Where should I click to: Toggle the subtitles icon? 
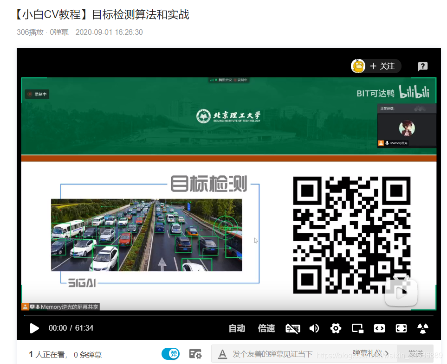point(293,328)
